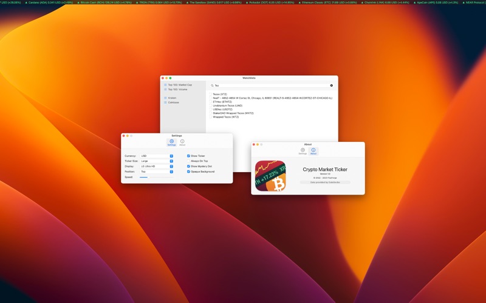
Task: Open Settings tab gear icon in Settings window
Action: [x=172, y=142]
